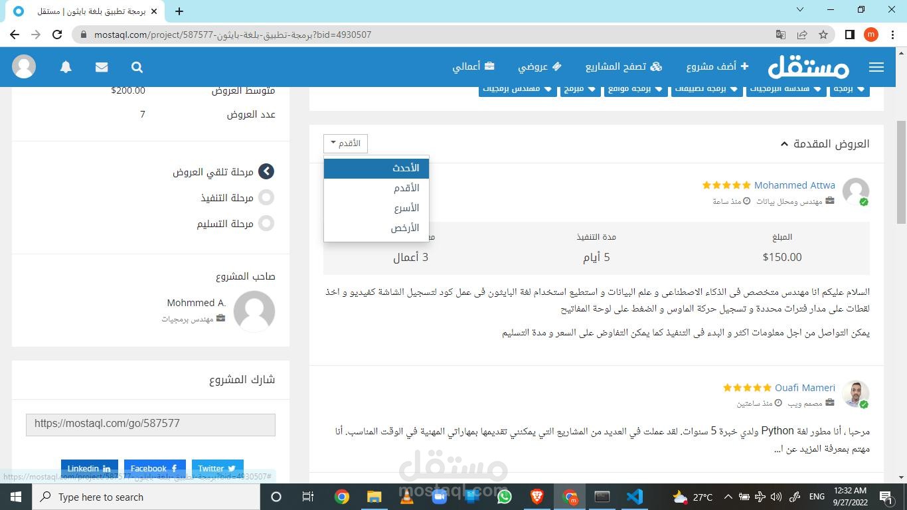
Task: Open a new browser tab
Action: 179,11
